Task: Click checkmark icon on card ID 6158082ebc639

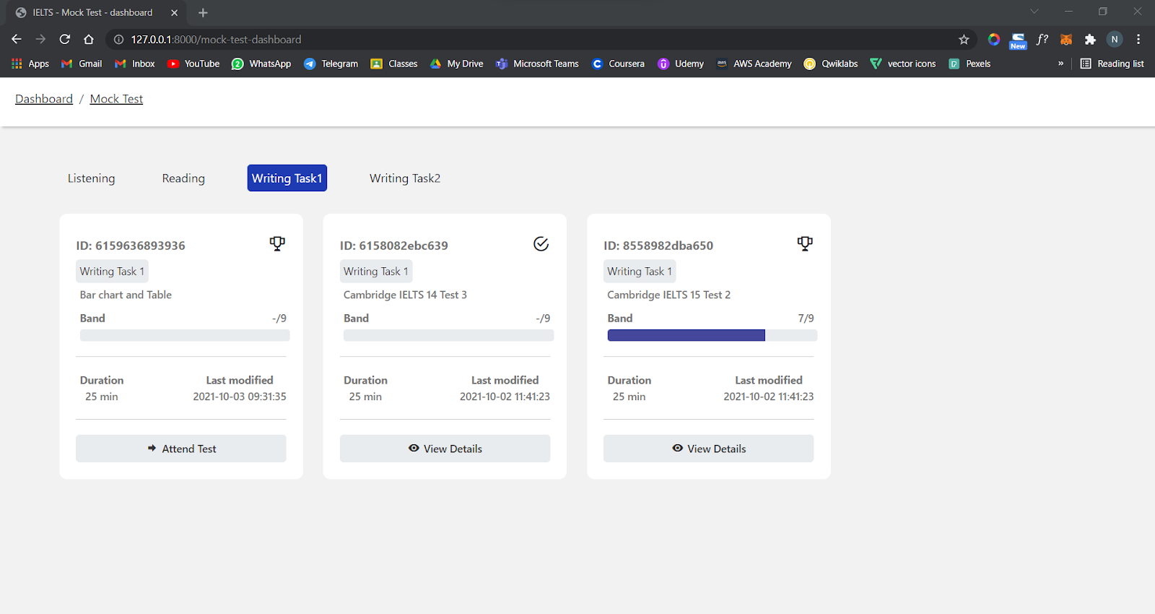Action: (541, 243)
